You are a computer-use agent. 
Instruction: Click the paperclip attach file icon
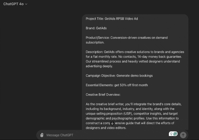click(x=42, y=135)
